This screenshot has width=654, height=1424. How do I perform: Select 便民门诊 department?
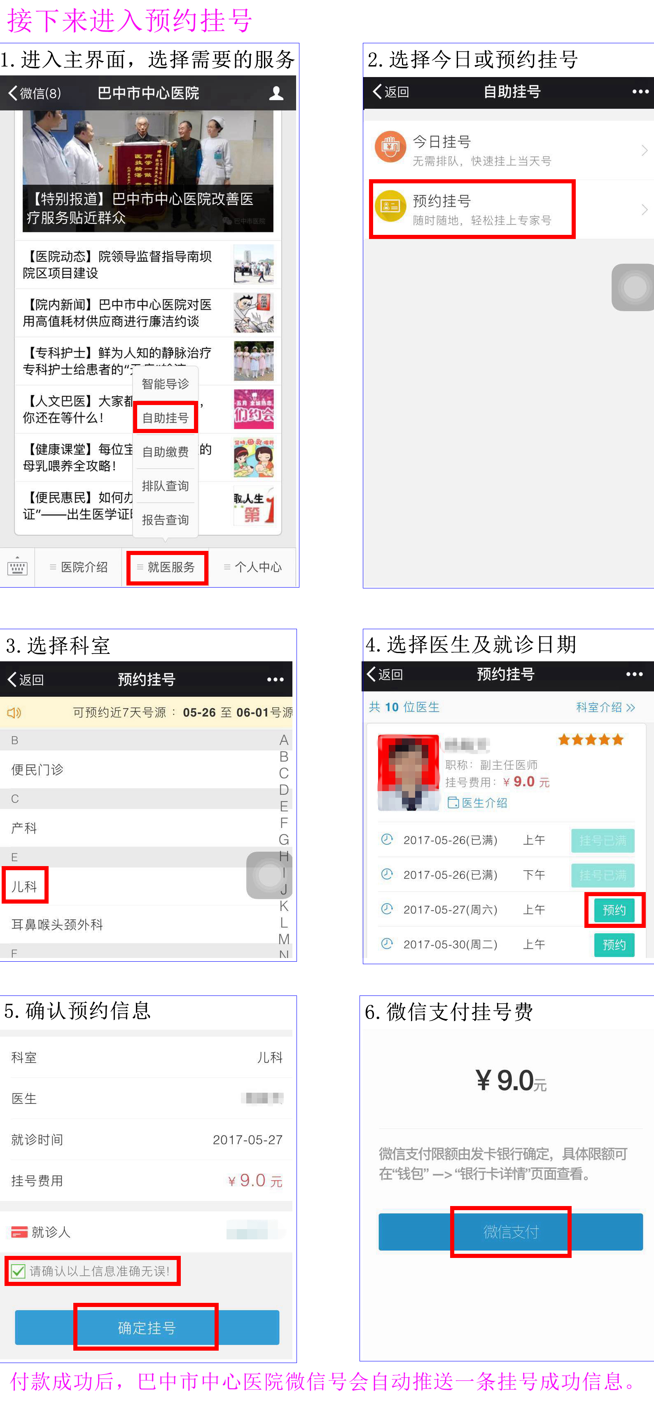146,770
